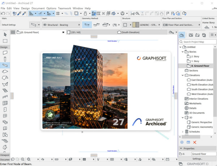Select 2. Story in Project Map
Screen dimensions: 217x166
coord(195,57)
